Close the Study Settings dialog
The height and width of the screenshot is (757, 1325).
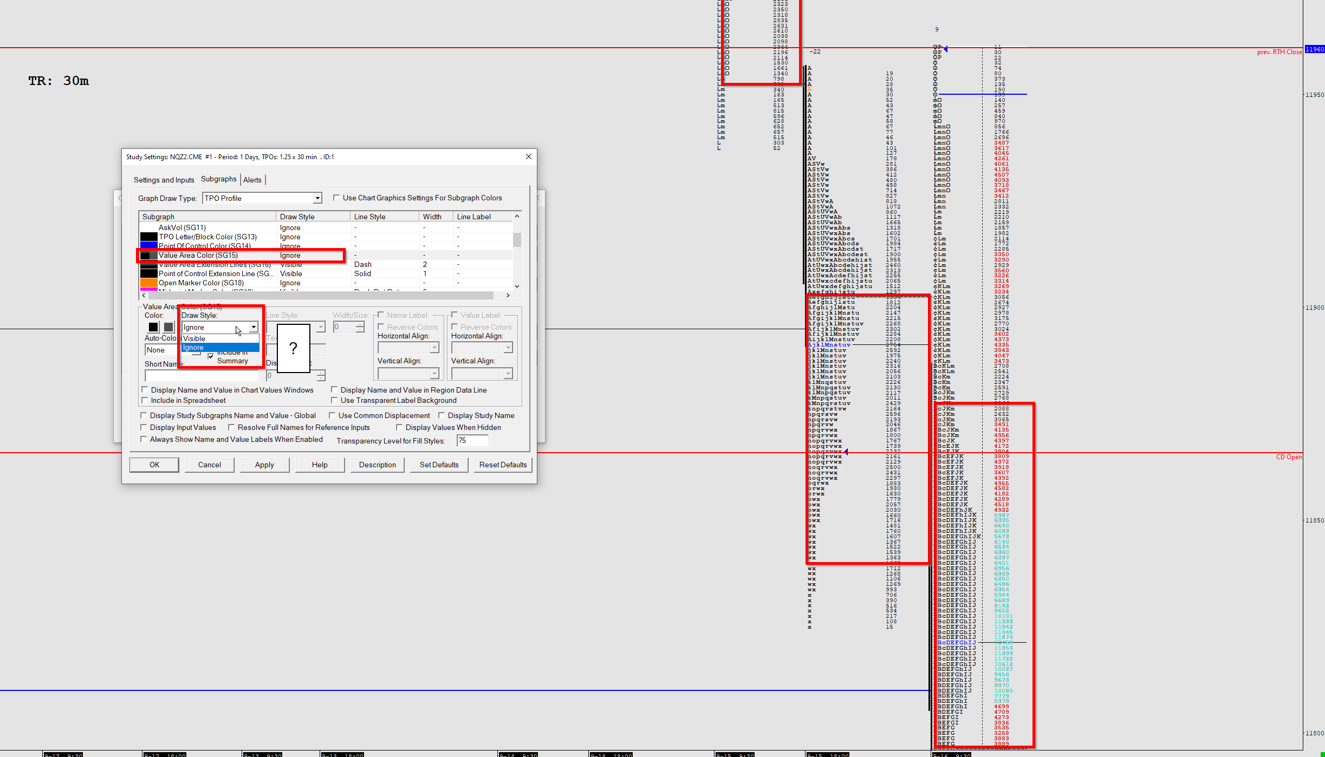[528, 156]
